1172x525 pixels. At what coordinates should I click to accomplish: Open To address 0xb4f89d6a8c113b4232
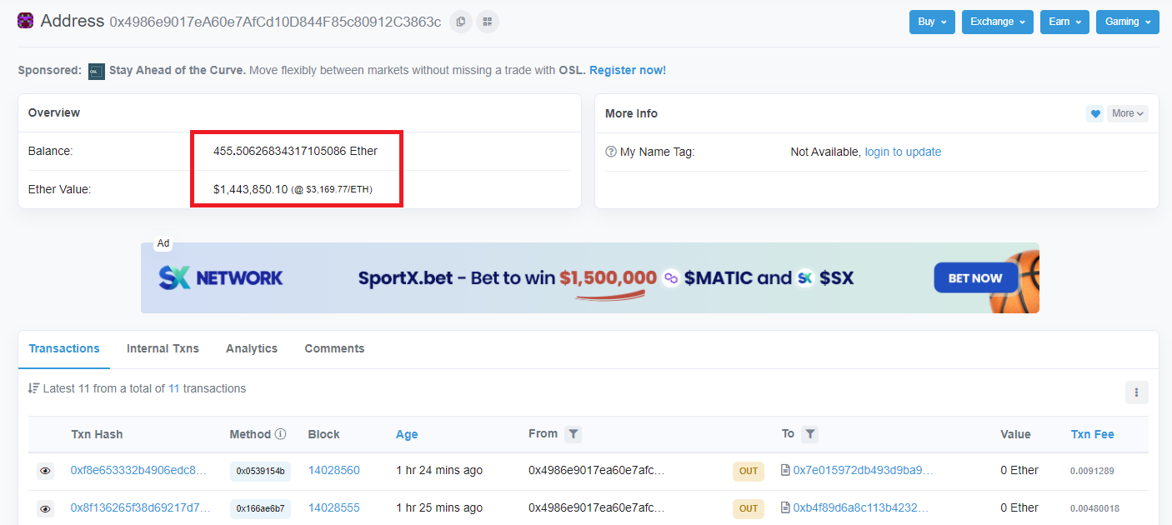click(861, 507)
